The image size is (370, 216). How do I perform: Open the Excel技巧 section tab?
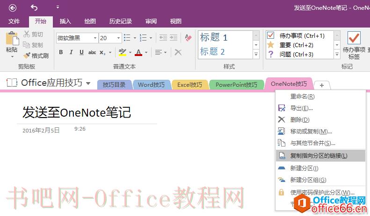[x=190, y=85]
